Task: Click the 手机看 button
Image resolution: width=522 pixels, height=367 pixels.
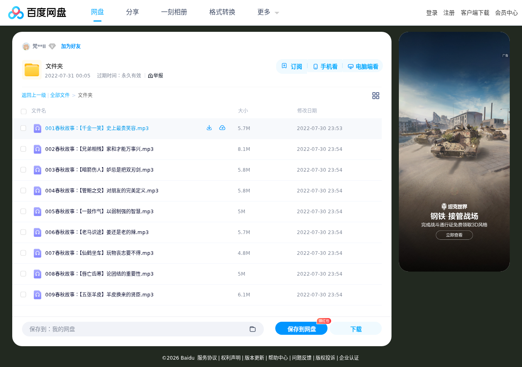Action: point(325,66)
